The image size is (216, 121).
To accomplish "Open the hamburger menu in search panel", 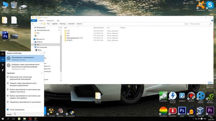I will pyautogui.click(x=3, y=54).
